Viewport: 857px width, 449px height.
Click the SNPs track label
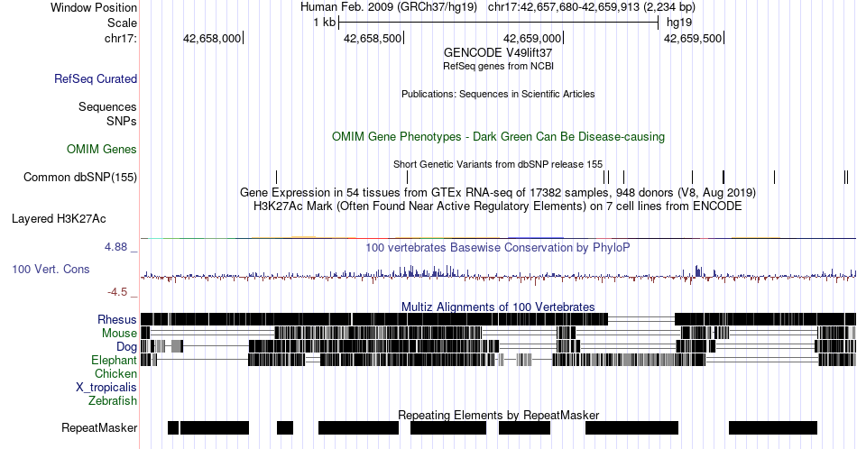point(122,121)
